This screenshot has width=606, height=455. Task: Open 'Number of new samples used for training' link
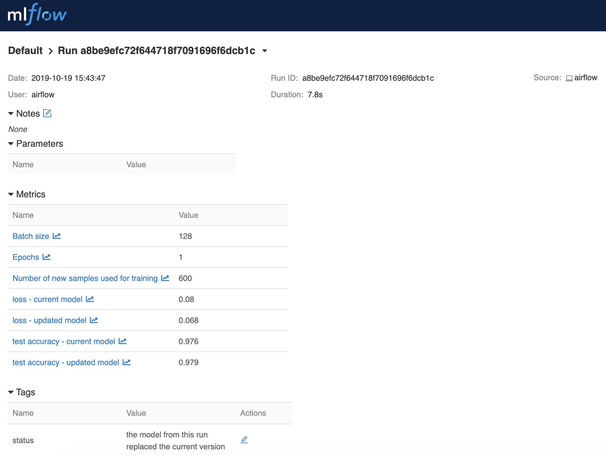[x=85, y=278]
